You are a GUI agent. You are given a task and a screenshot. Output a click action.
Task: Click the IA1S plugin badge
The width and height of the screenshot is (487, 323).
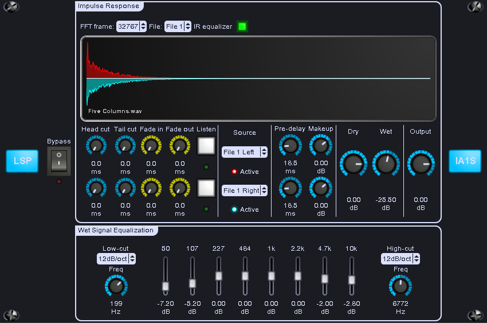click(465, 162)
